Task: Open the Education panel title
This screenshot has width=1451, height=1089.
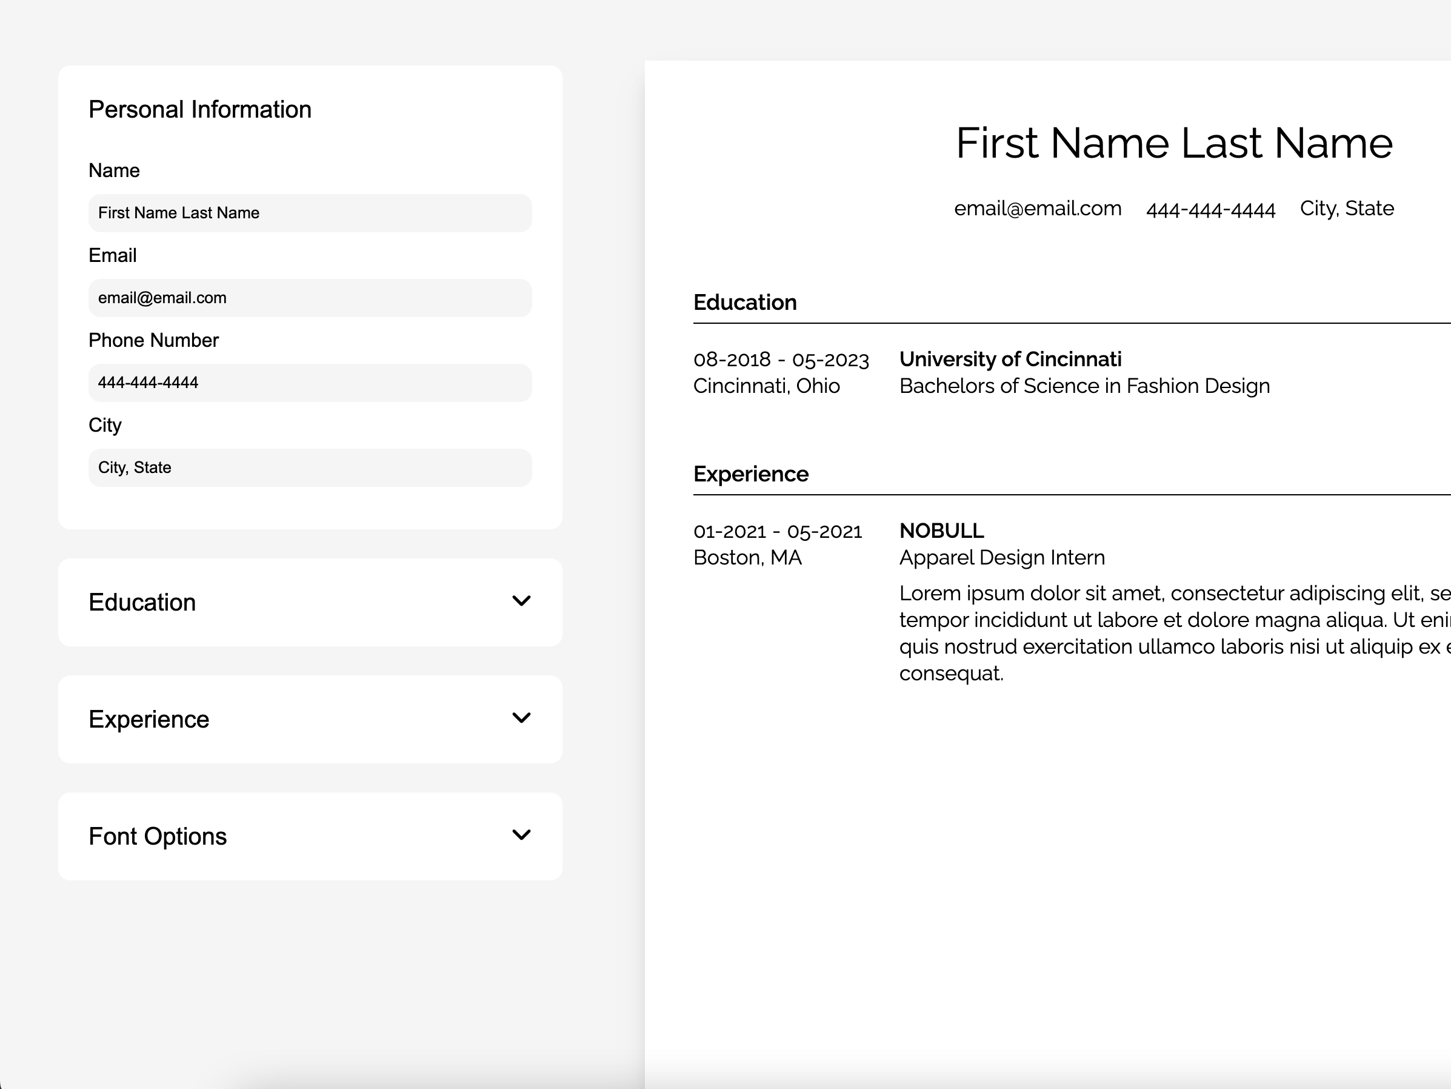Action: tap(142, 603)
